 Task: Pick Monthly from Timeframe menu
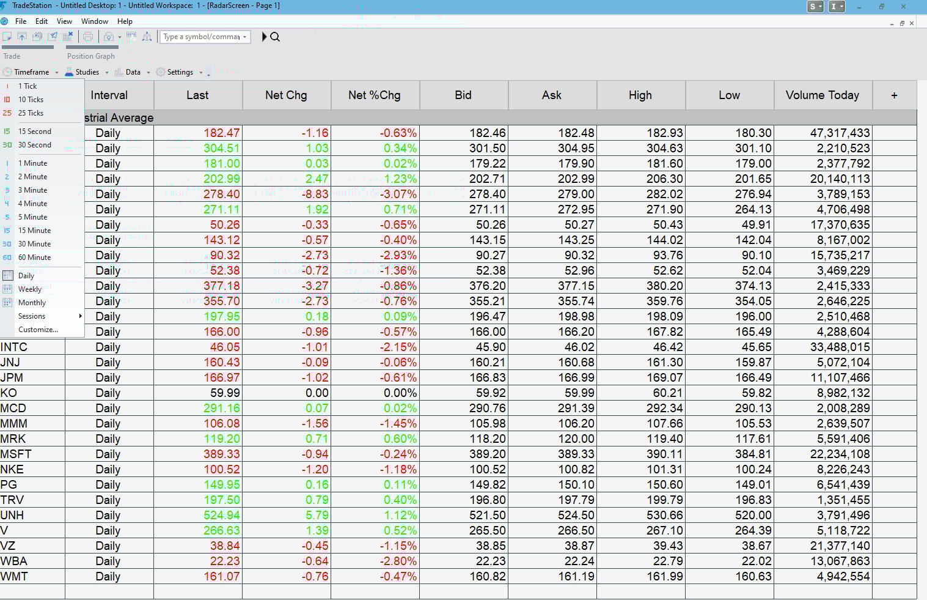(x=41, y=303)
